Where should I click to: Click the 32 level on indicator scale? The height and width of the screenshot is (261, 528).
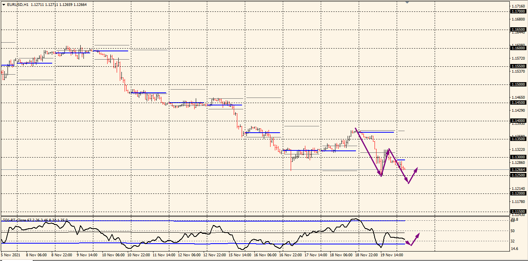[x=513, y=241]
